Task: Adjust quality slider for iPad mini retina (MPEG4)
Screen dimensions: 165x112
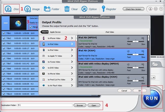Action: tap(136, 68)
